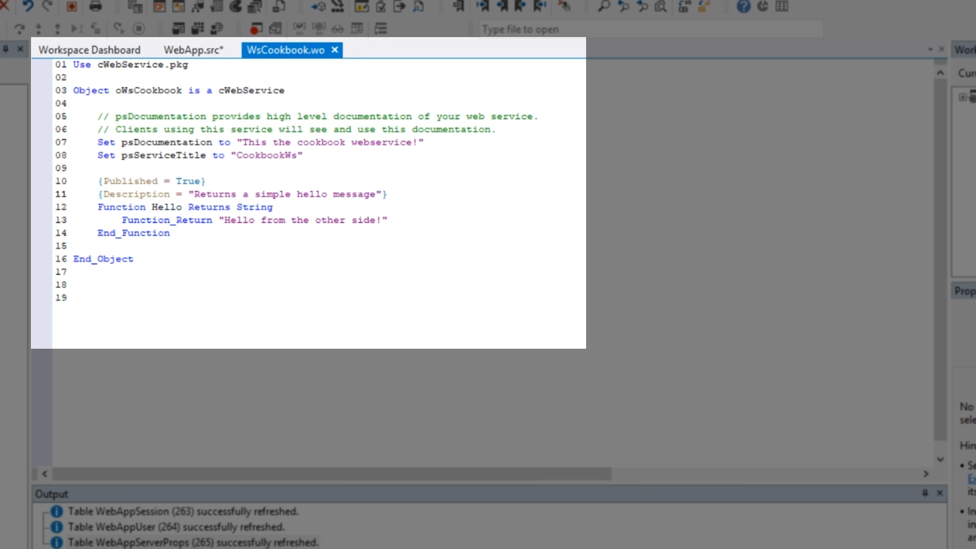Click the Find magnifier icon
The height and width of the screenshot is (549, 976).
point(603,6)
